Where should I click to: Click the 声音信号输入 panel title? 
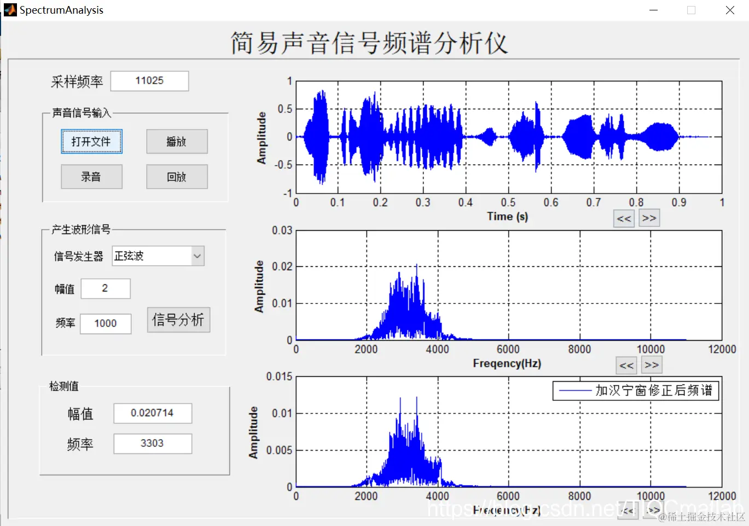coord(82,113)
